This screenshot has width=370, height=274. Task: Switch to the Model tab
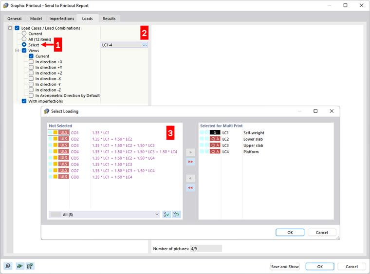click(36, 18)
